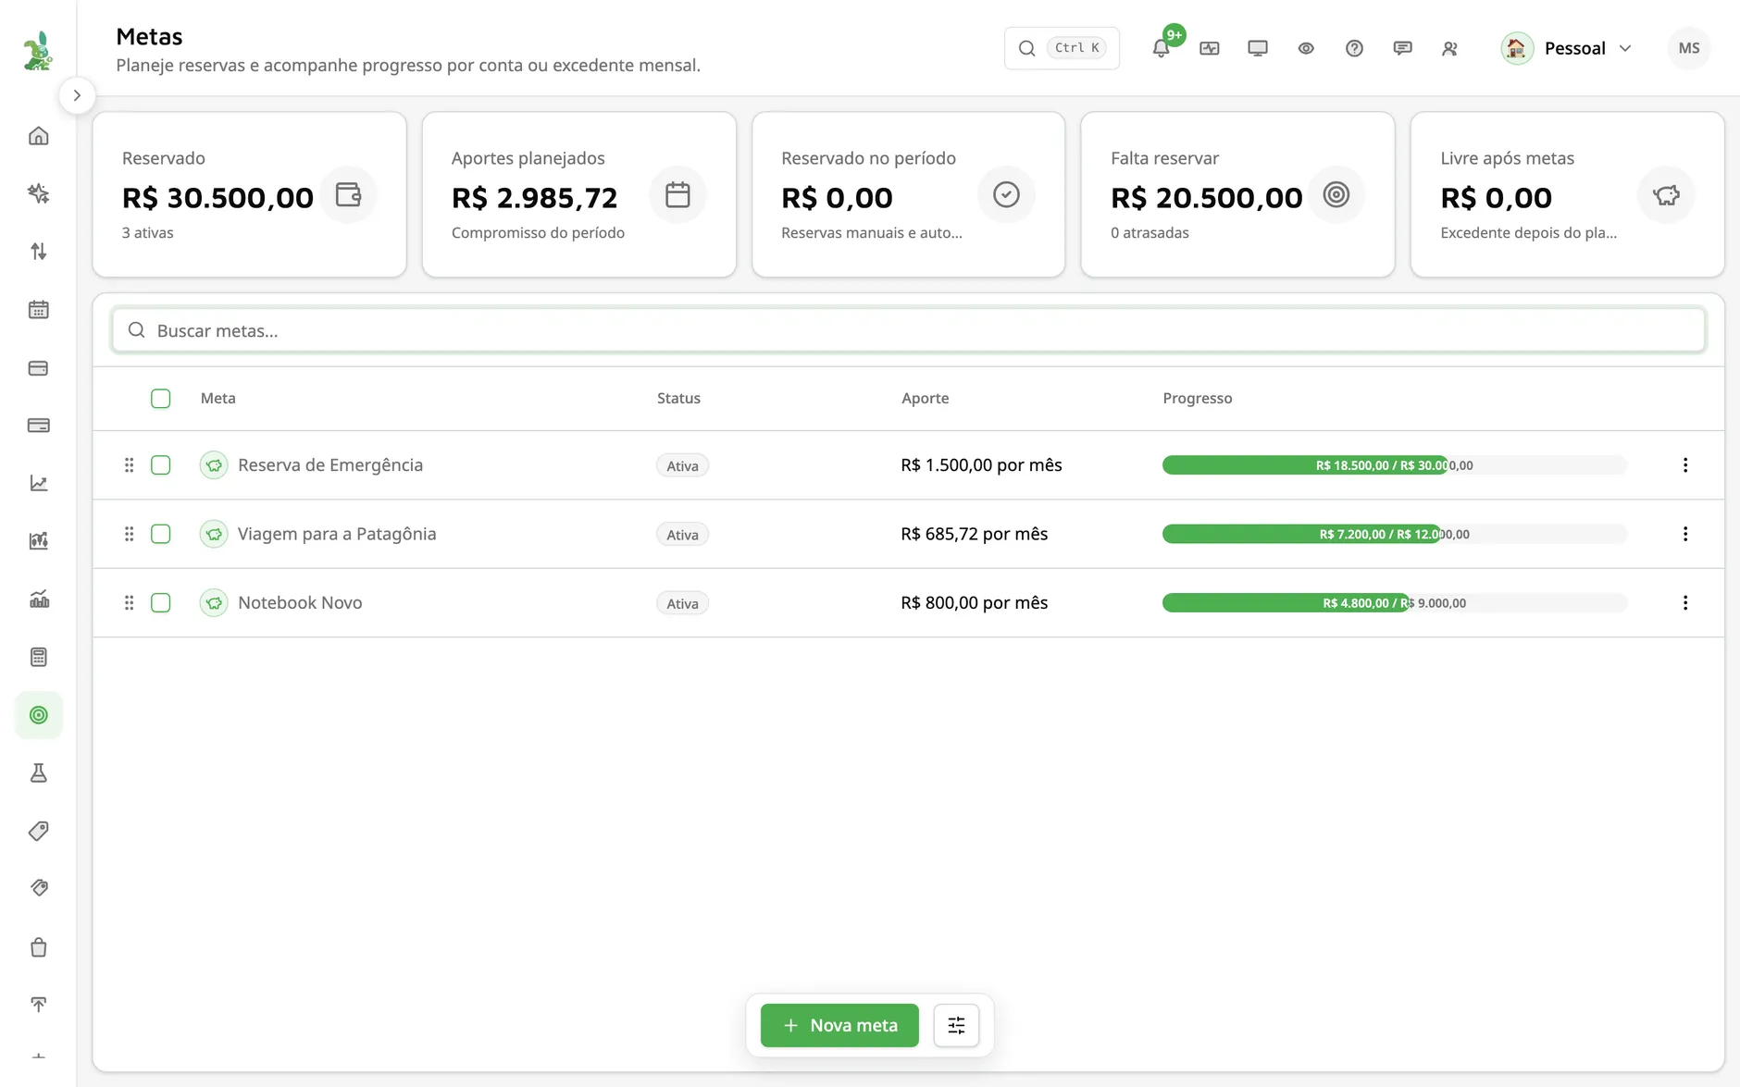Screen dimensions: 1740x1087
Task: Check the select-all checkbox in table header
Action: pyautogui.click(x=161, y=399)
